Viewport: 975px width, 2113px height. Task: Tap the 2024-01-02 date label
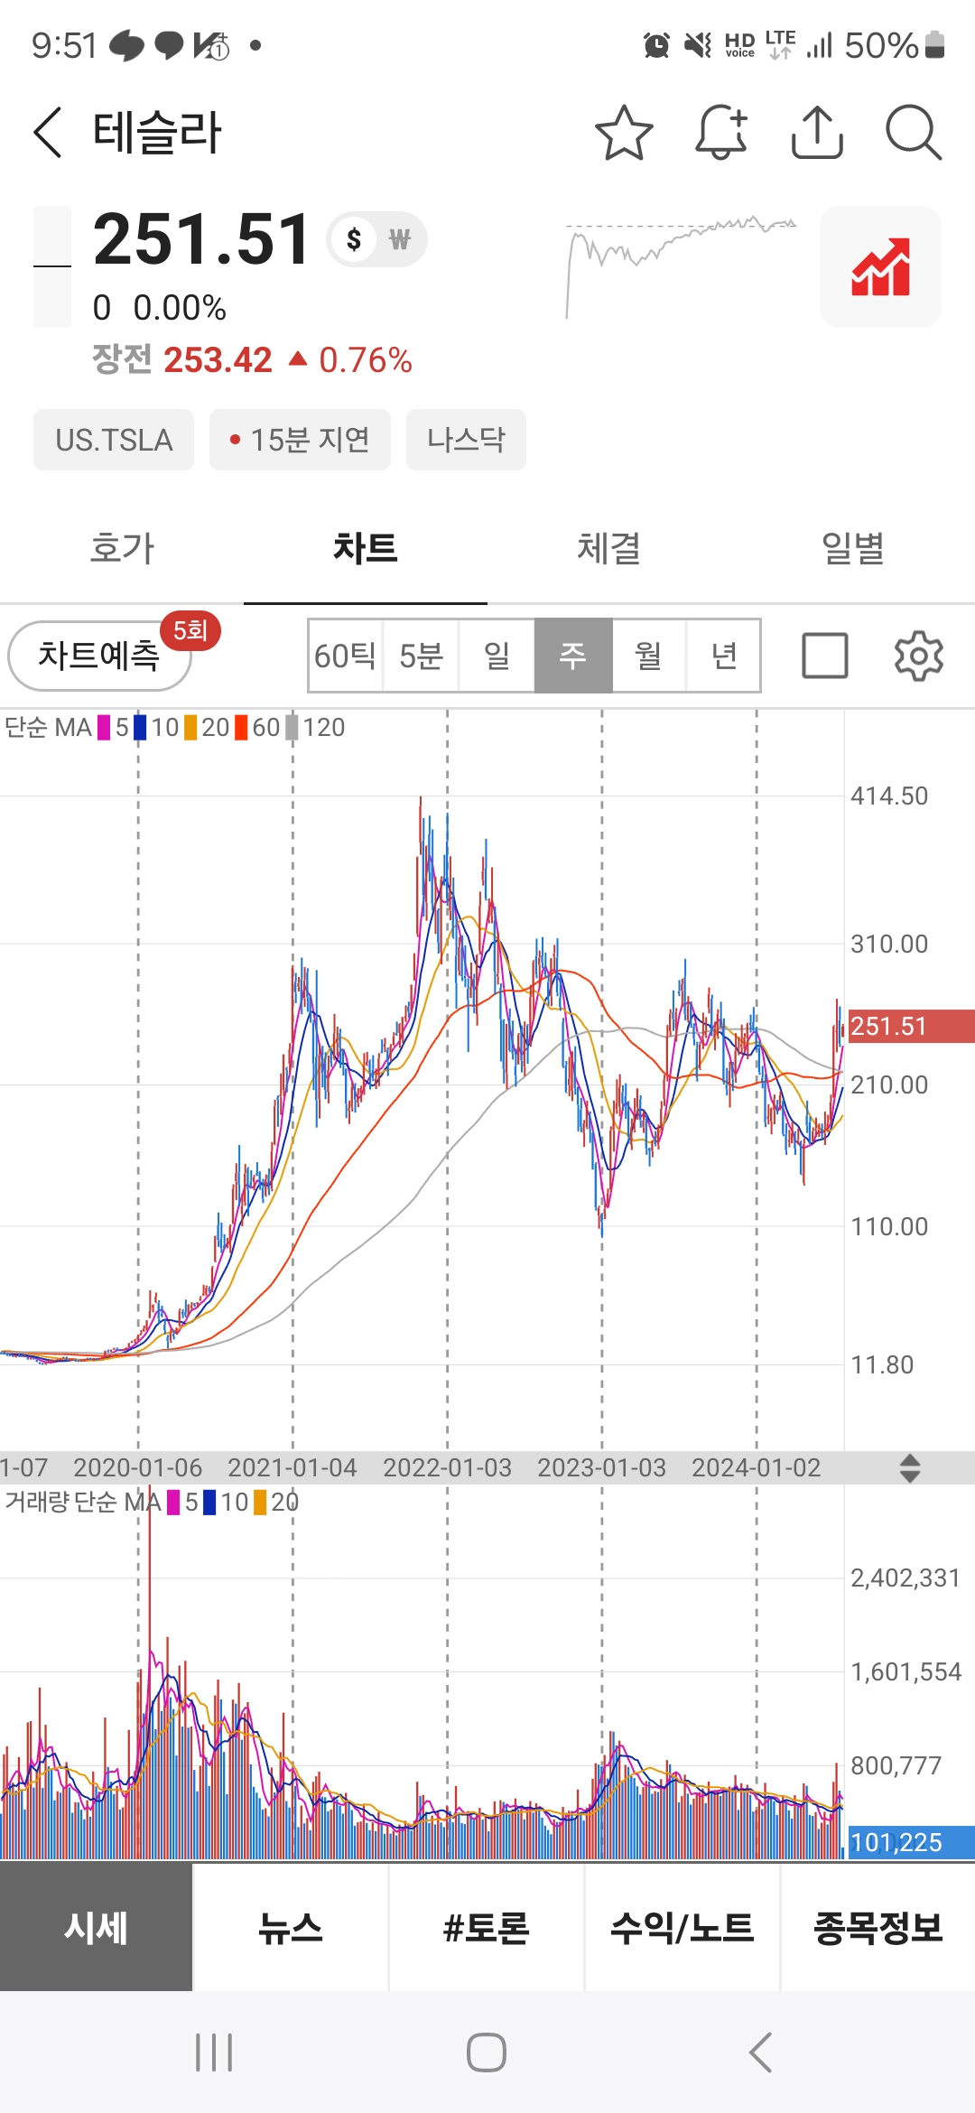(757, 1468)
